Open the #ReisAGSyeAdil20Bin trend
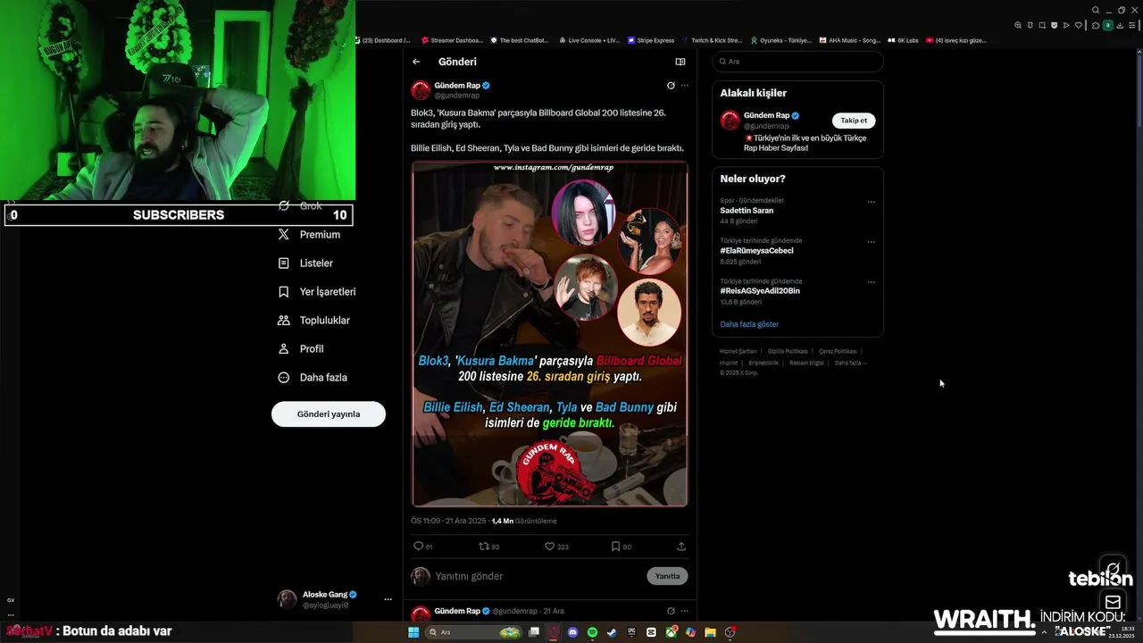Image resolution: width=1143 pixels, height=643 pixels. point(760,291)
